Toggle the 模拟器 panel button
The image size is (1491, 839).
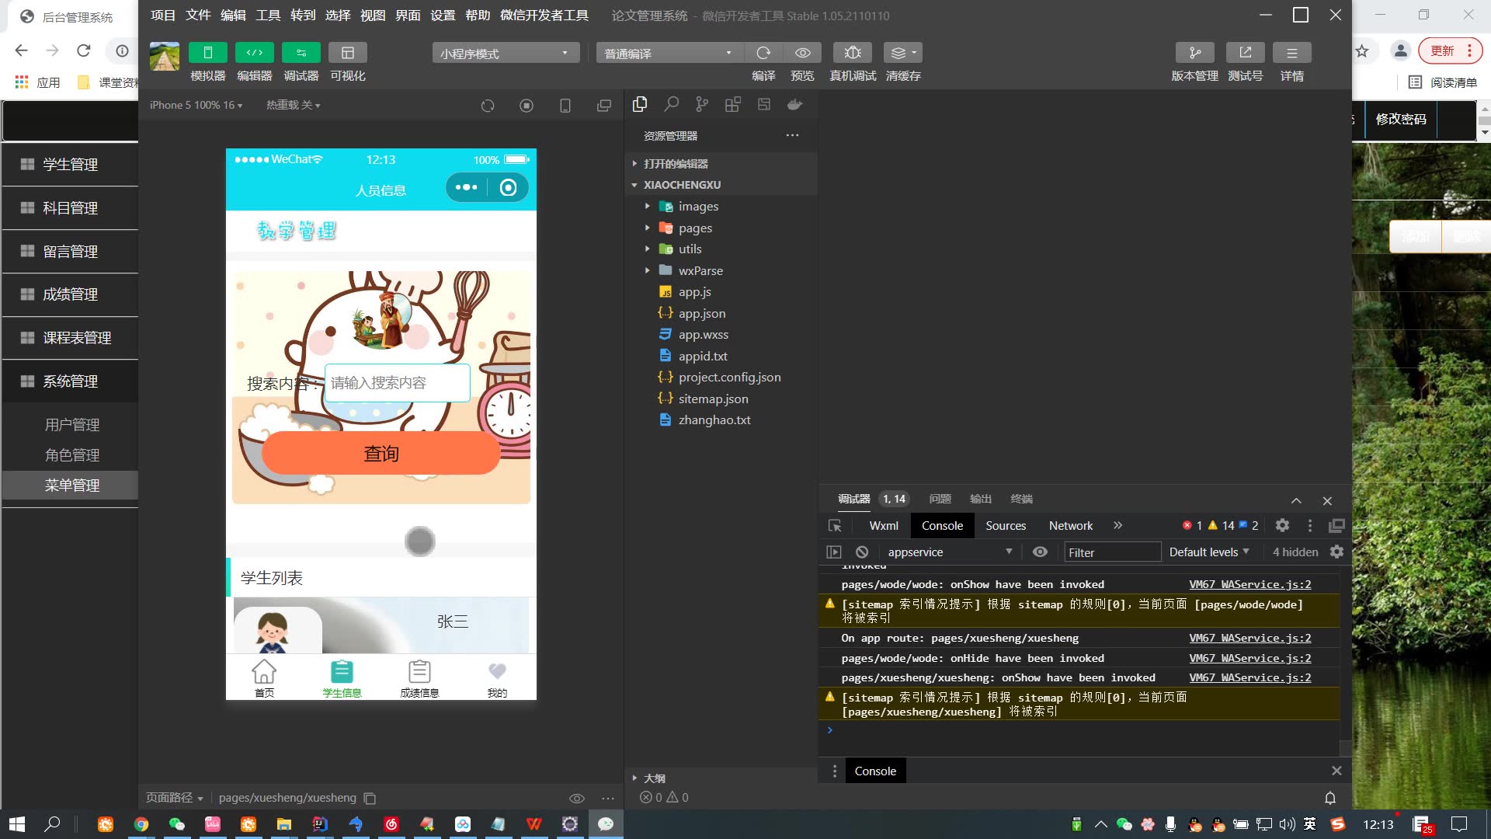click(207, 53)
